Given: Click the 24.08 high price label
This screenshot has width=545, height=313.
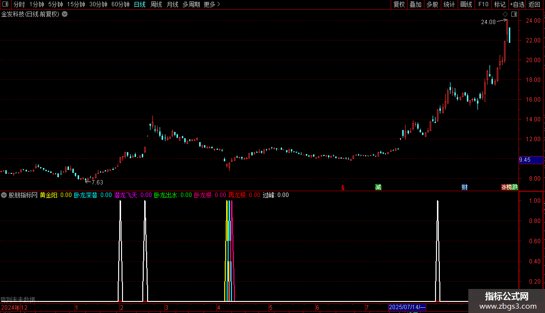Looking at the screenshot, I should pos(488,22).
